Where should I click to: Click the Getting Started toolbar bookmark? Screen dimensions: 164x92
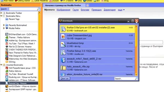click(x=22, y=1)
